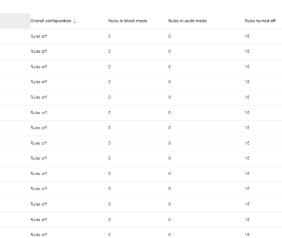The width and height of the screenshot is (282, 238).
Task: Sort by Rules in block mode column
Action: pyautogui.click(x=127, y=21)
